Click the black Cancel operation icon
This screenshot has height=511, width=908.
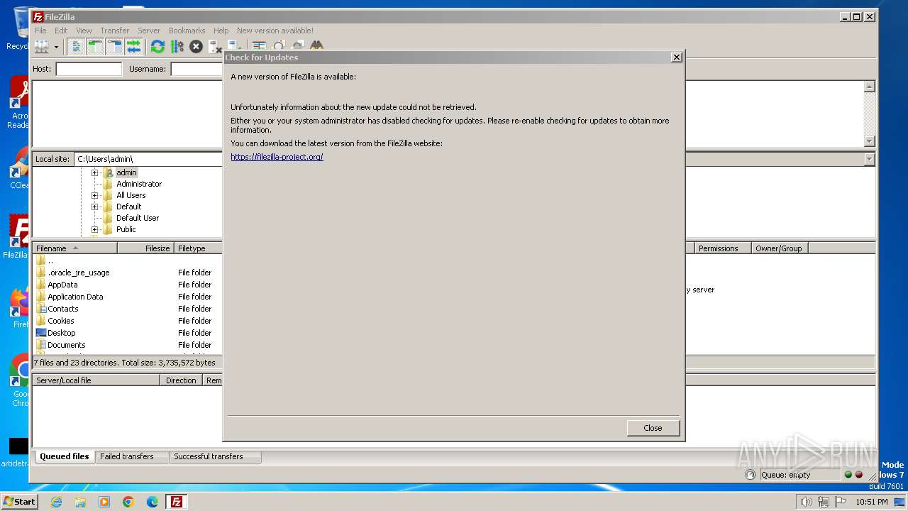[196, 47]
